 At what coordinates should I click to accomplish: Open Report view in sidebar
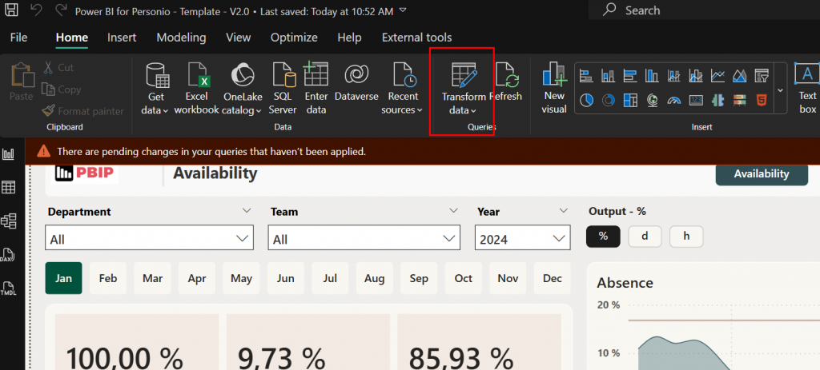(x=9, y=154)
